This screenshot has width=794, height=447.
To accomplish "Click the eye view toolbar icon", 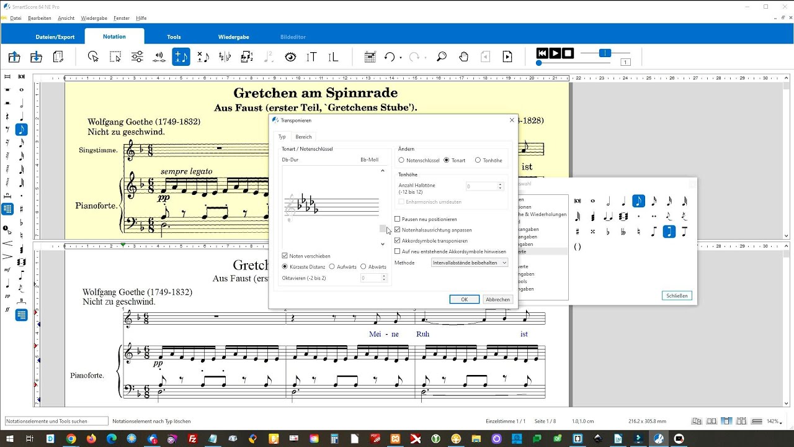I will tap(290, 57).
